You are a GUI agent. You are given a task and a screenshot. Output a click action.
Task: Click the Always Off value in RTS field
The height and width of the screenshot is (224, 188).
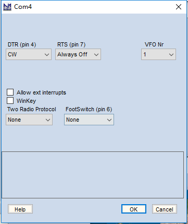click(x=72, y=54)
